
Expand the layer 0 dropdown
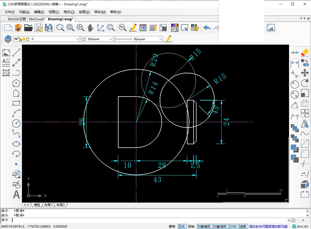(77, 39)
